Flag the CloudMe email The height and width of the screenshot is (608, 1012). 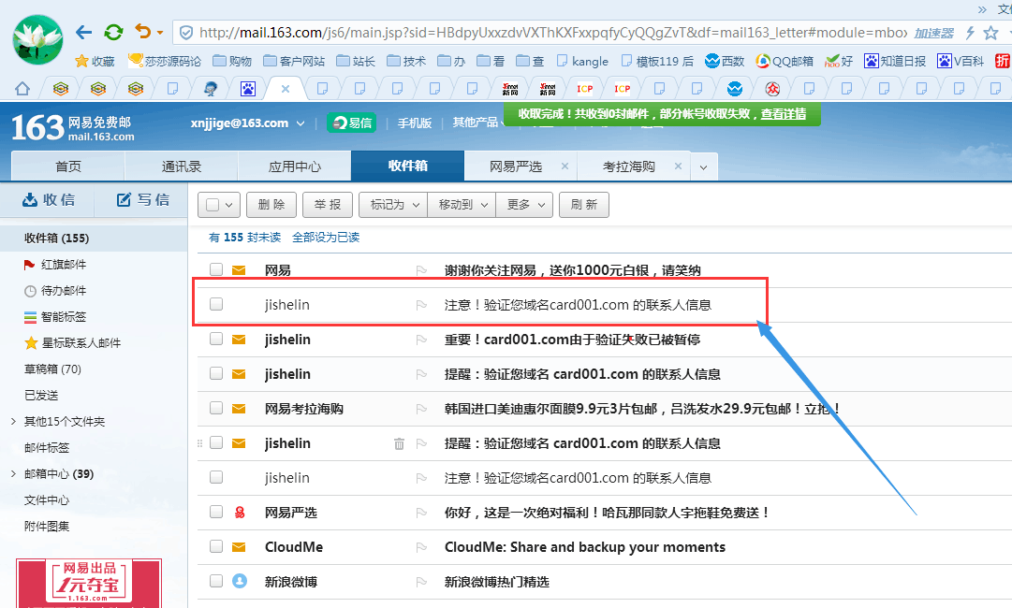tap(421, 547)
